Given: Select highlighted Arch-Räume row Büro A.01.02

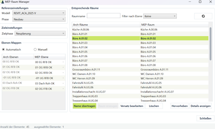Looking at the screenshot, I should click(106, 38).
